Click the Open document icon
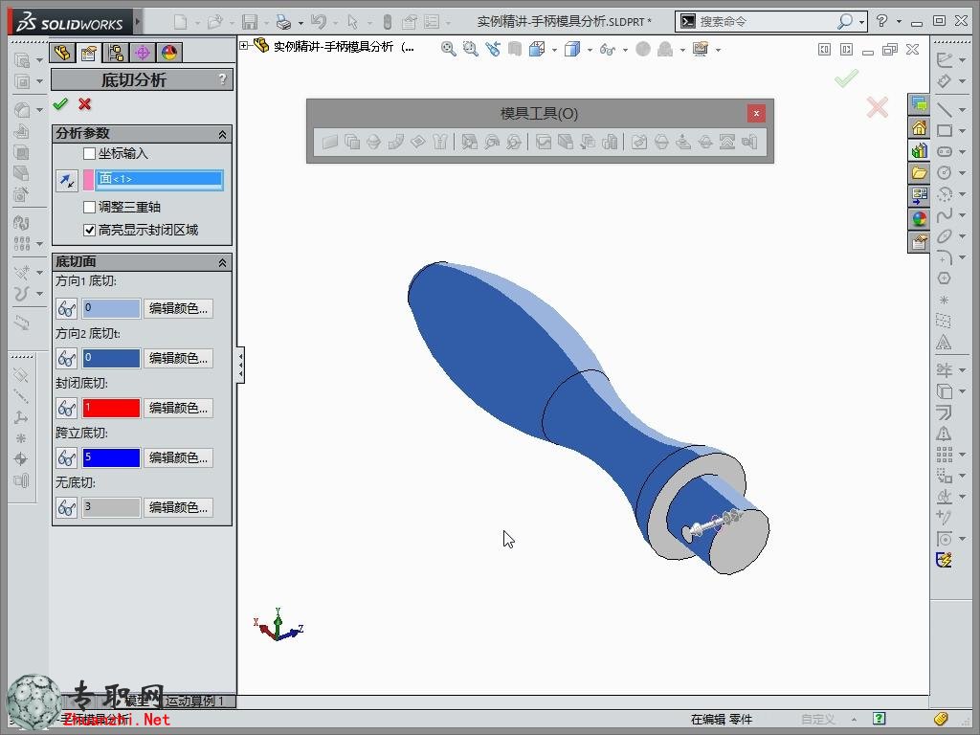The height and width of the screenshot is (735, 980). pos(215,22)
